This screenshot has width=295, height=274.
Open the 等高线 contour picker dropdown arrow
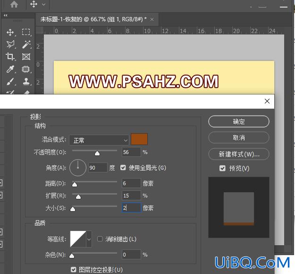pyautogui.click(x=89, y=239)
